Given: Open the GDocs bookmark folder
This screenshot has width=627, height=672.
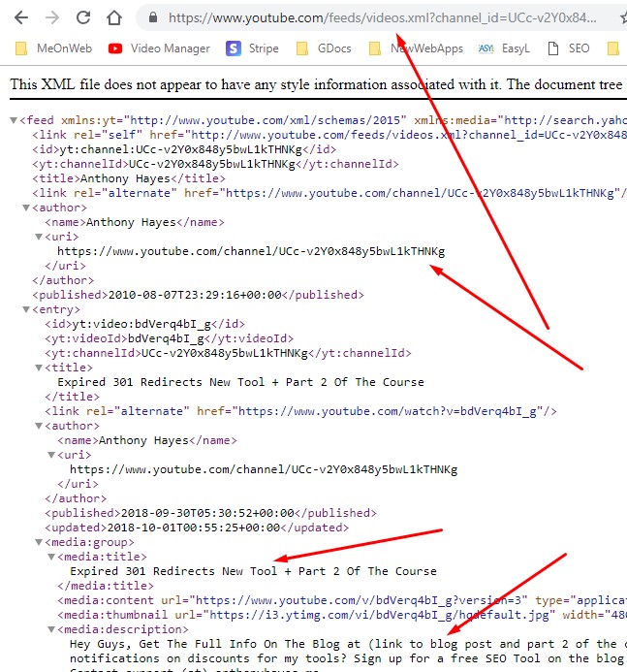Looking at the screenshot, I should (x=324, y=48).
